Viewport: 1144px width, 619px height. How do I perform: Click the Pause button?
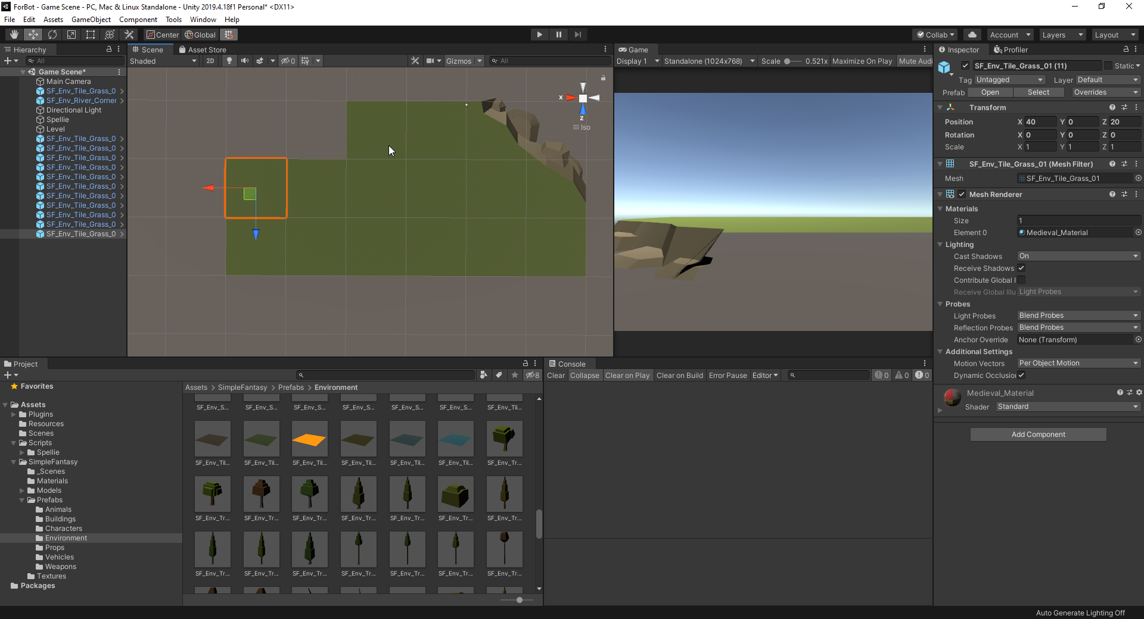coord(558,35)
